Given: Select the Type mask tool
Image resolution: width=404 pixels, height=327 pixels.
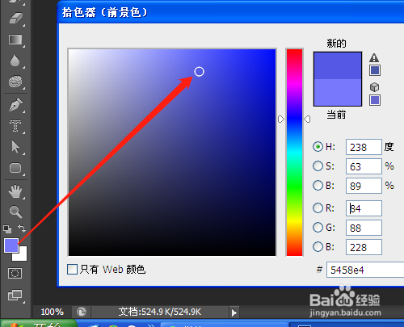Looking at the screenshot, I should pyautogui.click(x=15, y=126).
